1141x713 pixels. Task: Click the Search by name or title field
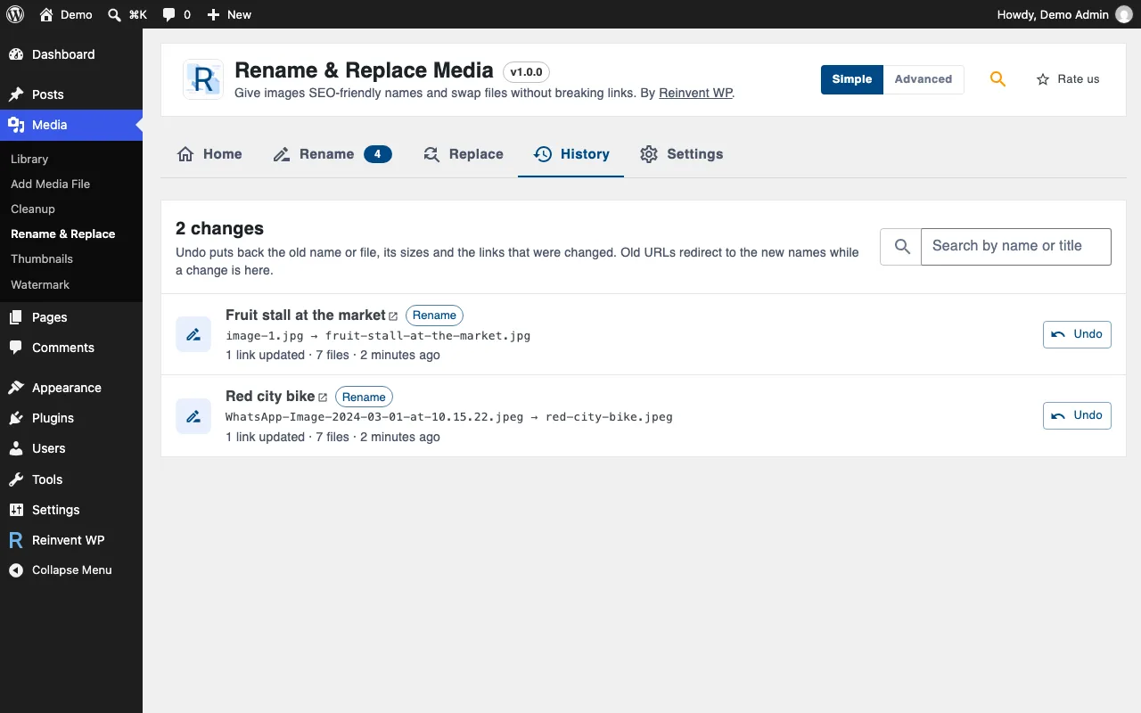click(1016, 247)
